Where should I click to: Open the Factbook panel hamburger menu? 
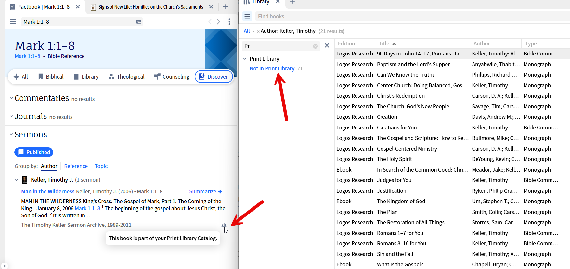[x=13, y=22]
